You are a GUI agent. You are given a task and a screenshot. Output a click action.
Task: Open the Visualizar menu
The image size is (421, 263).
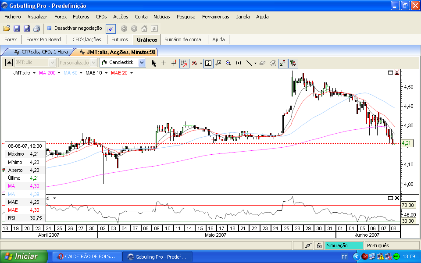point(37,17)
